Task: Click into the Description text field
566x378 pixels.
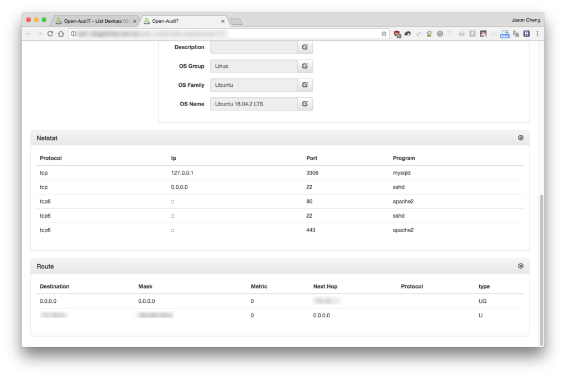Action: [x=254, y=48]
